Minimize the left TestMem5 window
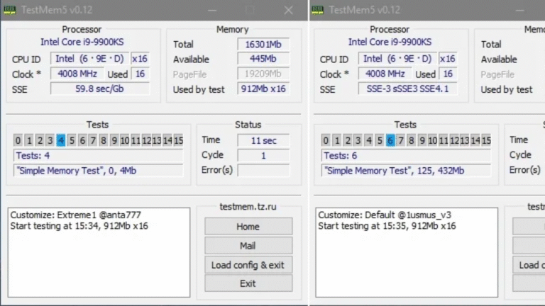The width and height of the screenshot is (545, 306). (x=212, y=10)
